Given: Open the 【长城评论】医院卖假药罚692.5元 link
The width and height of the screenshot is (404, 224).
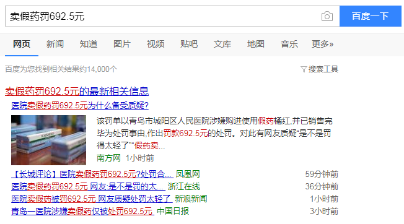Looking at the screenshot, I should [x=92, y=174].
